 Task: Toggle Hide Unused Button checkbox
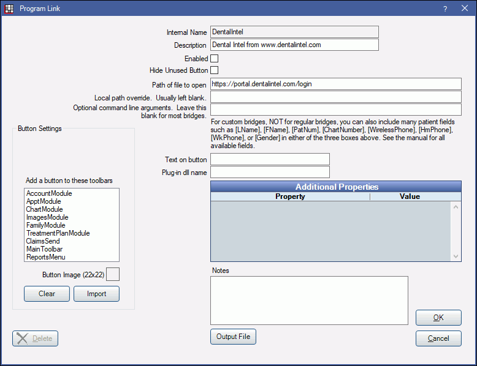pos(214,70)
